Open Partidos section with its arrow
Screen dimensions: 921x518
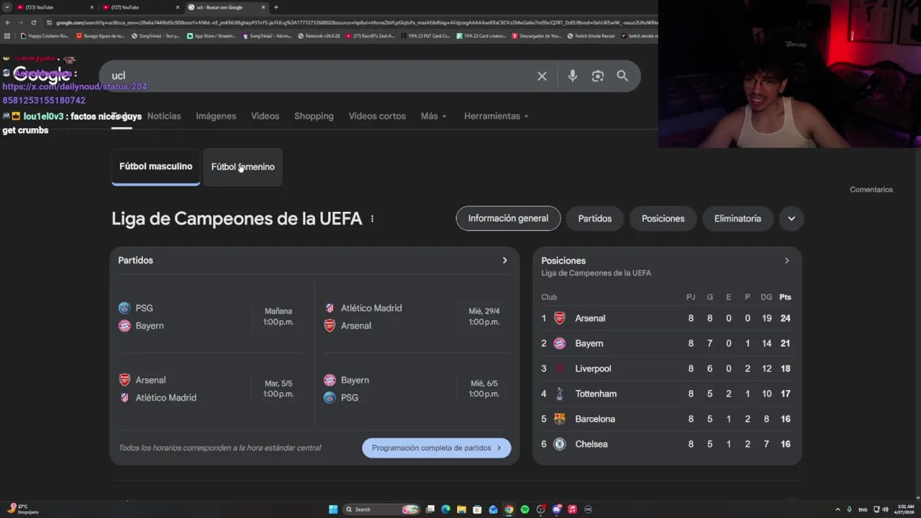[x=504, y=260]
